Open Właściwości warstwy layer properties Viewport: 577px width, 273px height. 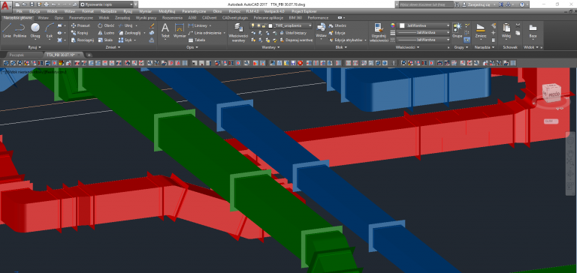[x=239, y=32]
